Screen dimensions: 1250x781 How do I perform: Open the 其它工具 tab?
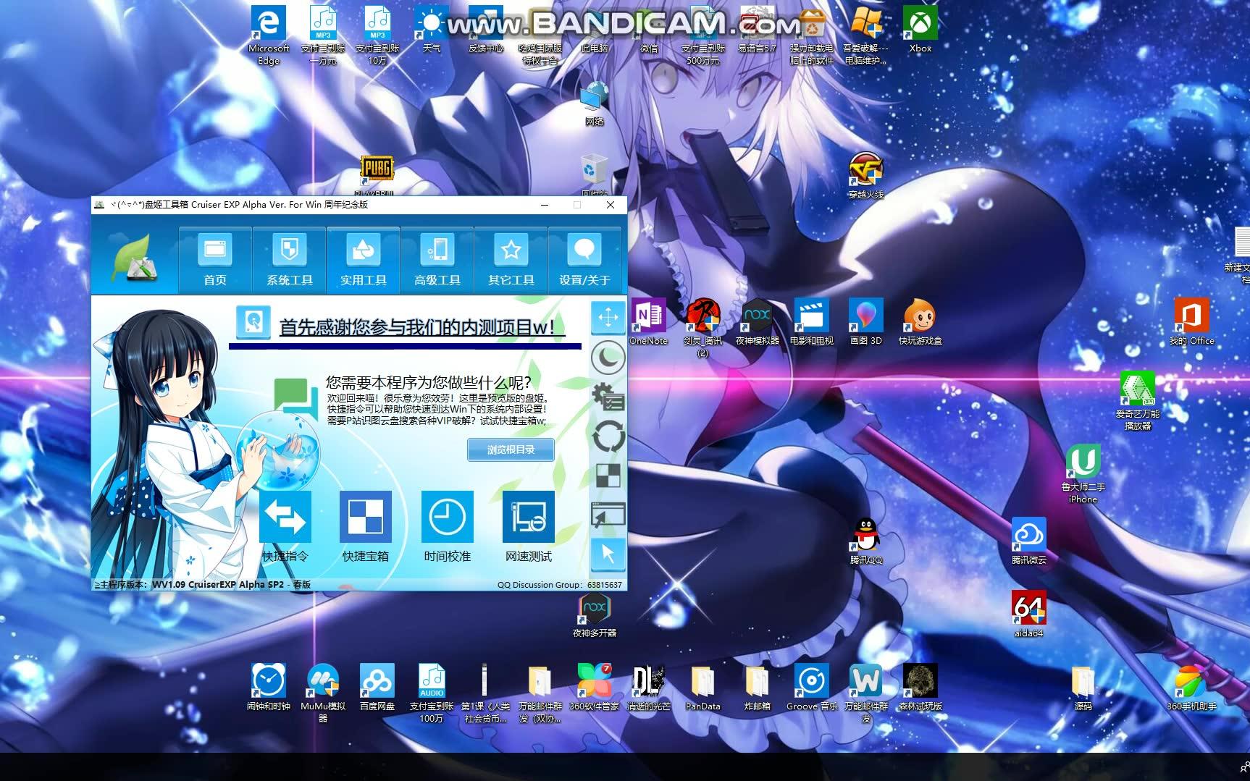(x=511, y=260)
